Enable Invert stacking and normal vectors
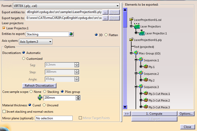The width and height of the screenshot is (197, 131). pos(4,112)
